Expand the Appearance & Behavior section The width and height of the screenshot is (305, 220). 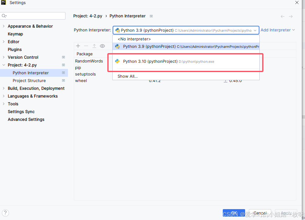click(x=3, y=26)
